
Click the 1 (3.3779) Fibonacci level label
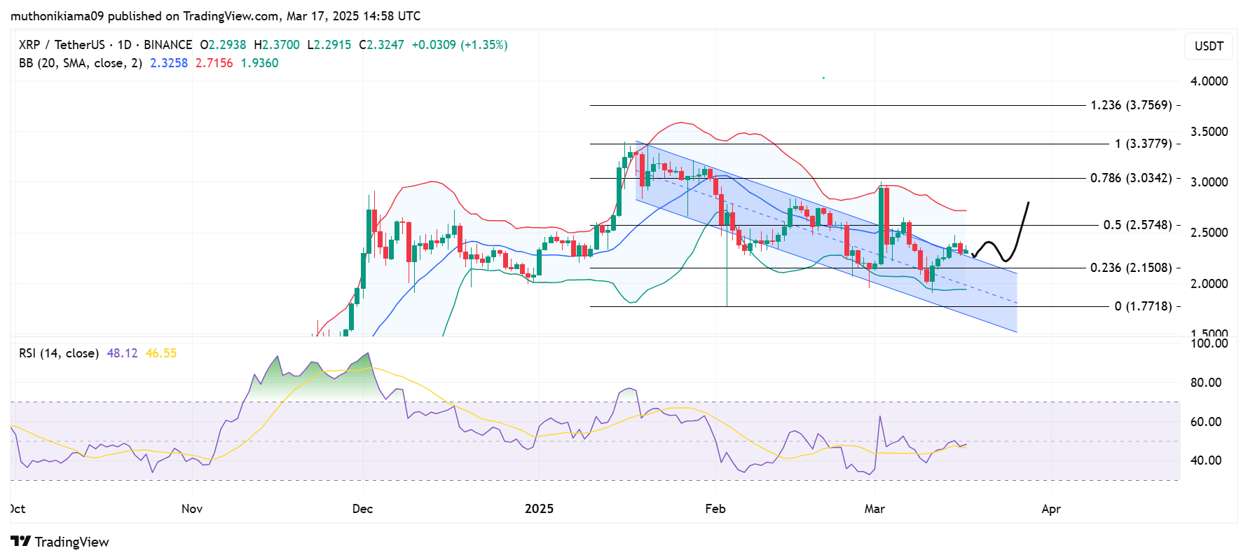coord(1143,144)
